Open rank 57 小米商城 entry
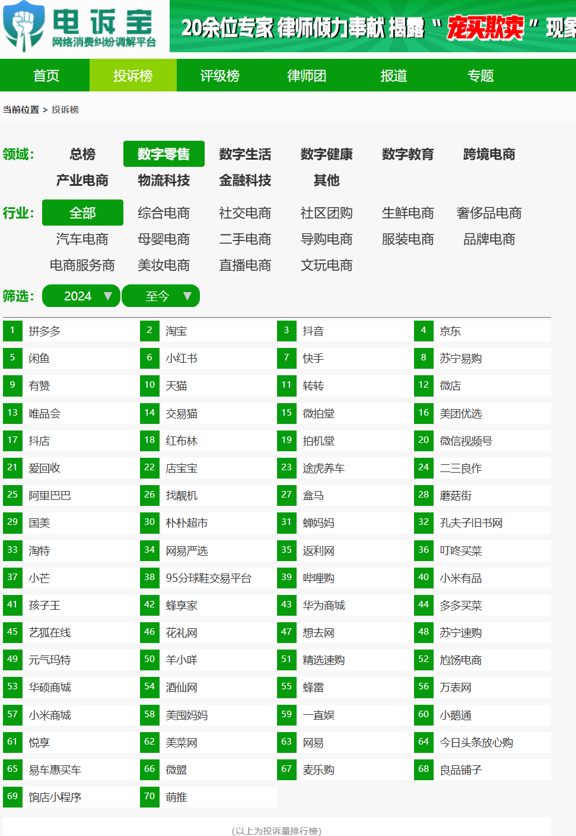The width and height of the screenshot is (576, 836). [x=71, y=715]
